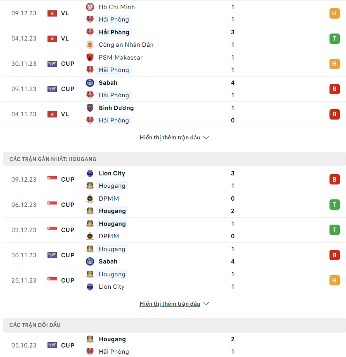The image size is (346, 357).
Task: Expand more matches under Hougang section
Action: pyautogui.click(x=170, y=304)
